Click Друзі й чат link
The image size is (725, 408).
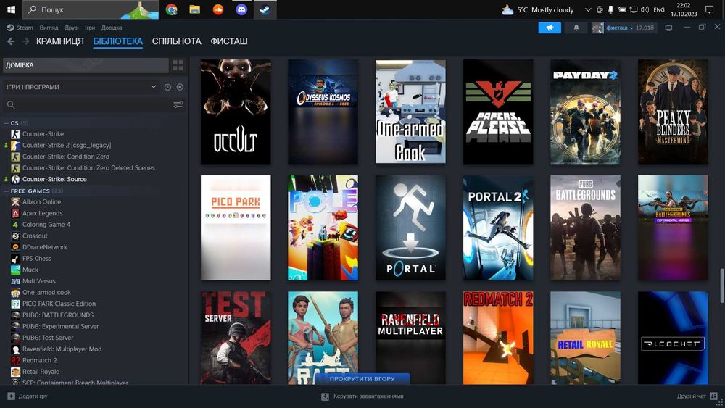[x=691, y=396]
